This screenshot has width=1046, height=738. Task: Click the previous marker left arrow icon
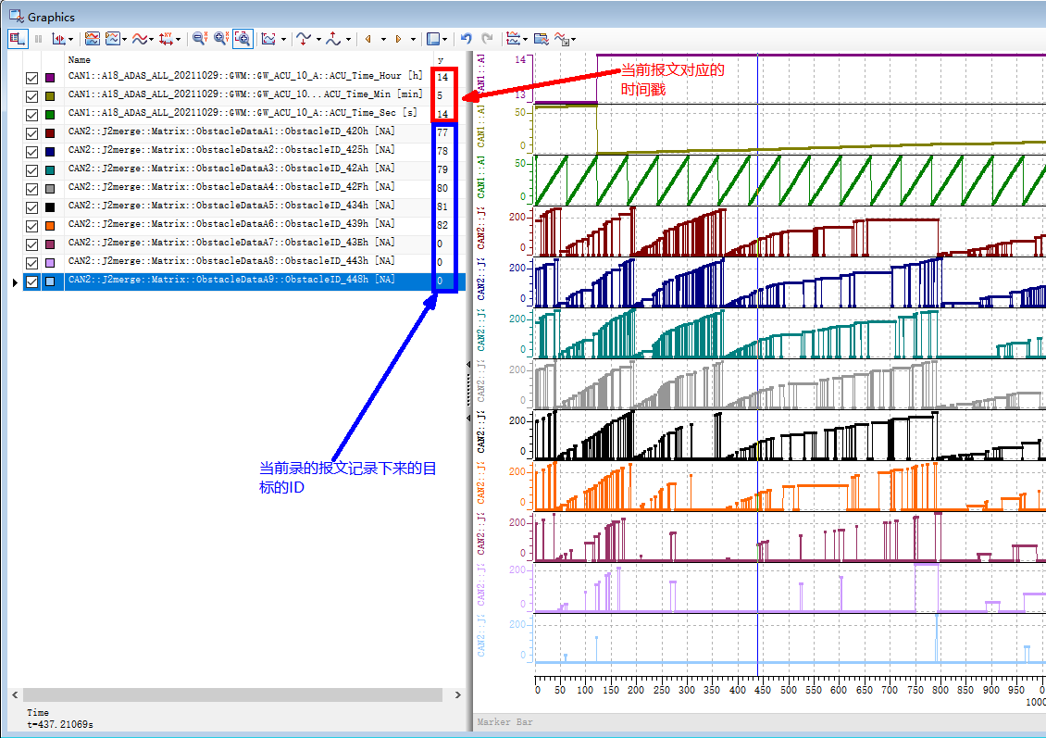click(368, 39)
